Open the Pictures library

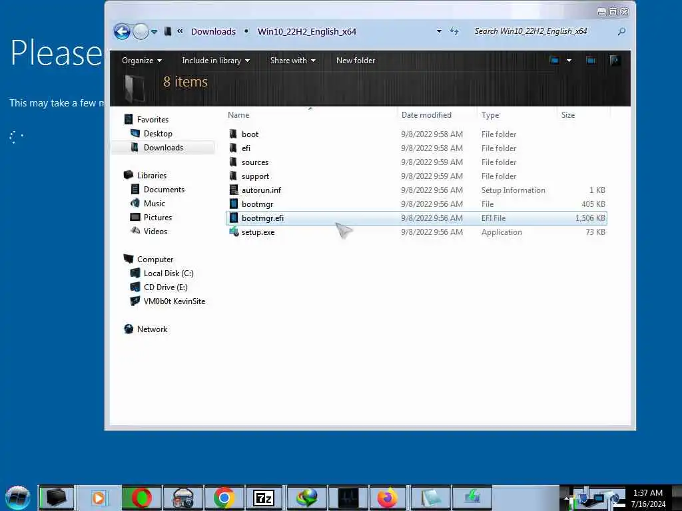[x=157, y=218]
